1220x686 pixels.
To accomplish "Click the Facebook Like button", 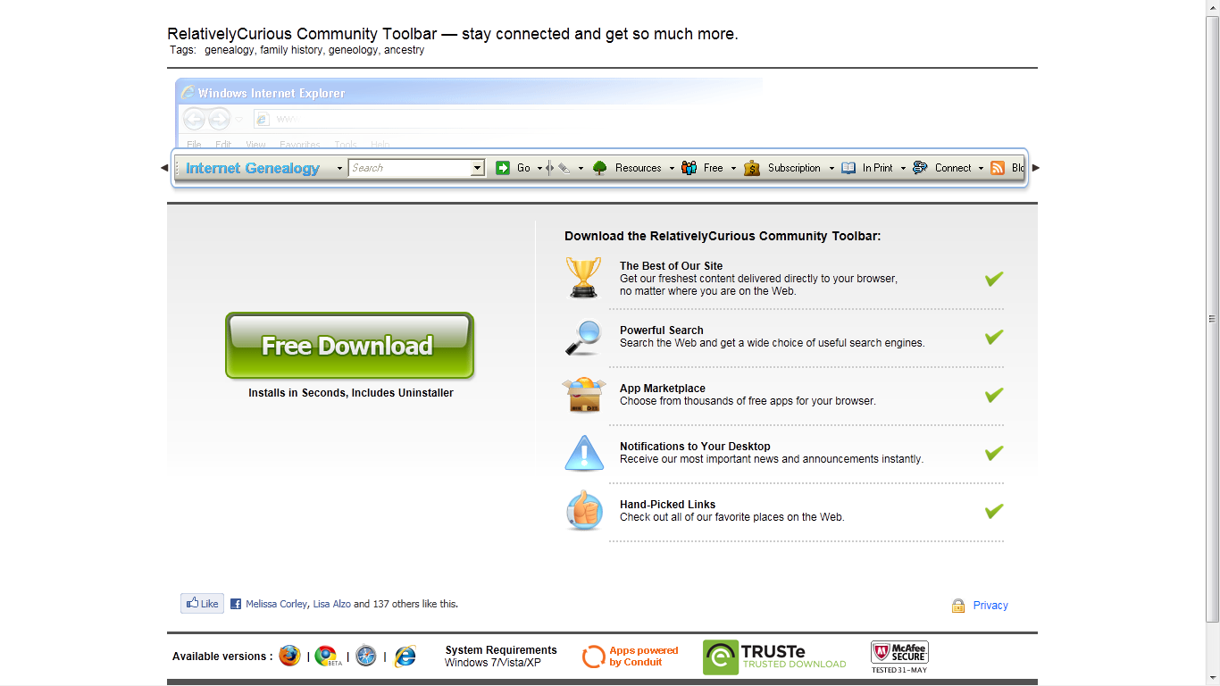I will pos(202,604).
